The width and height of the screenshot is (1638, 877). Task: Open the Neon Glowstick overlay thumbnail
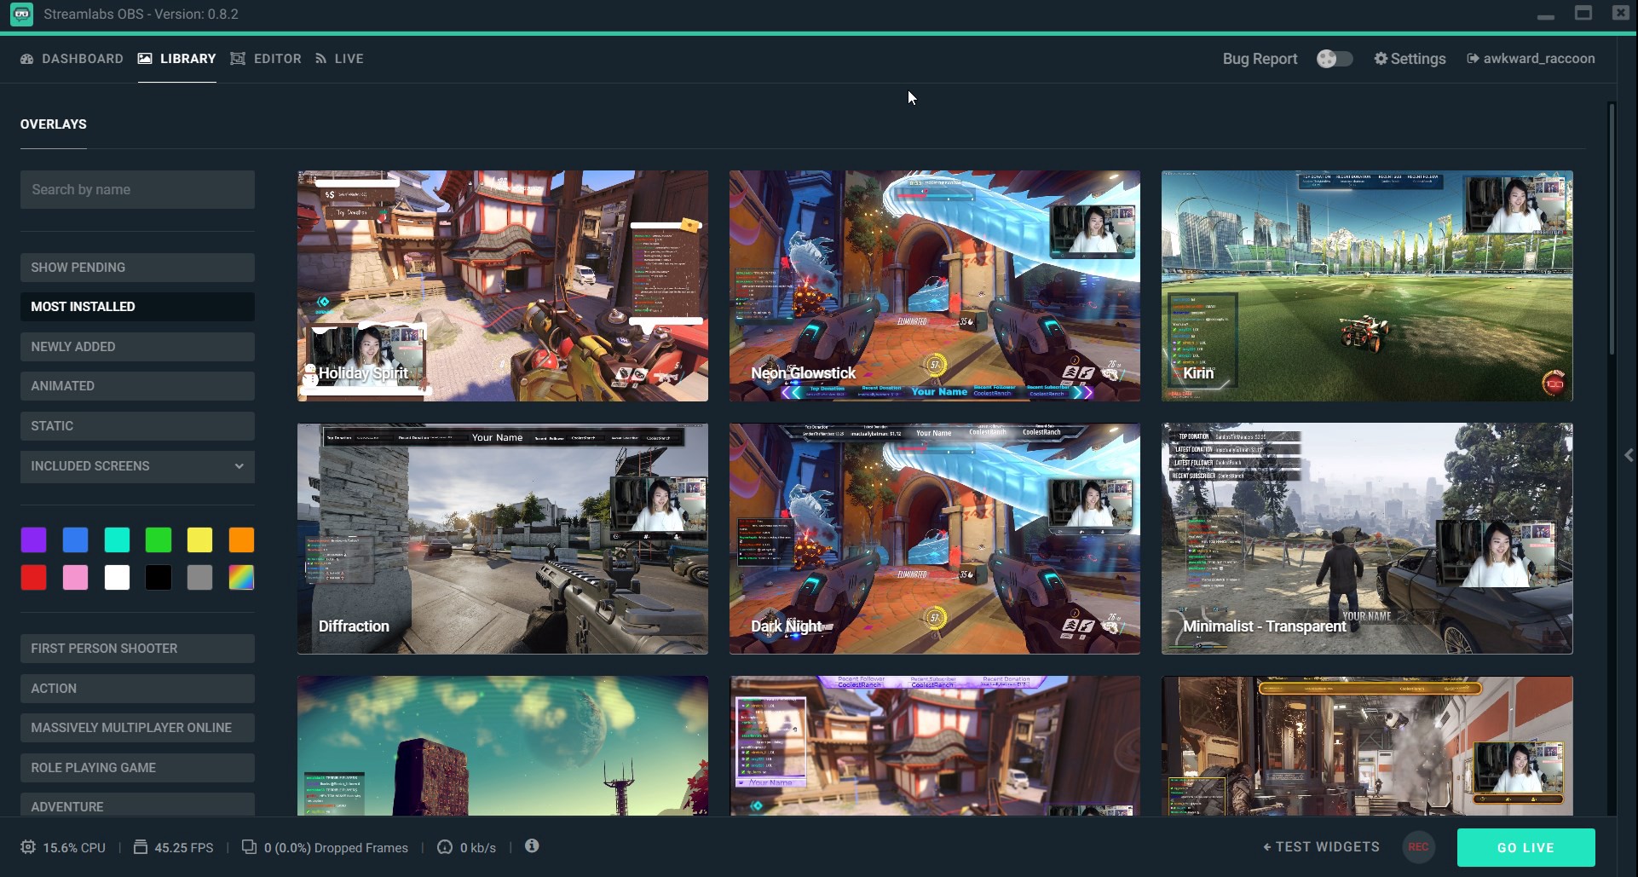(x=934, y=286)
